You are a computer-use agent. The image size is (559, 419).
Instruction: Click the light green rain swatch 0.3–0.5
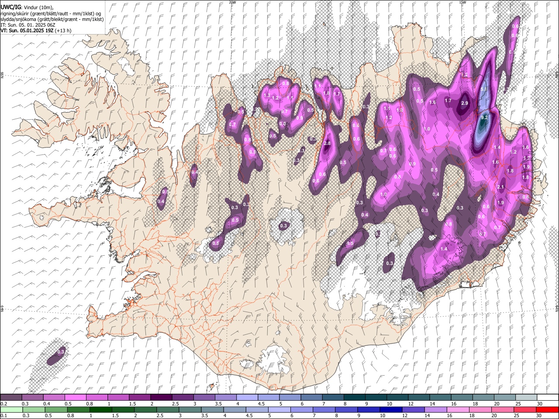coord(34,409)
